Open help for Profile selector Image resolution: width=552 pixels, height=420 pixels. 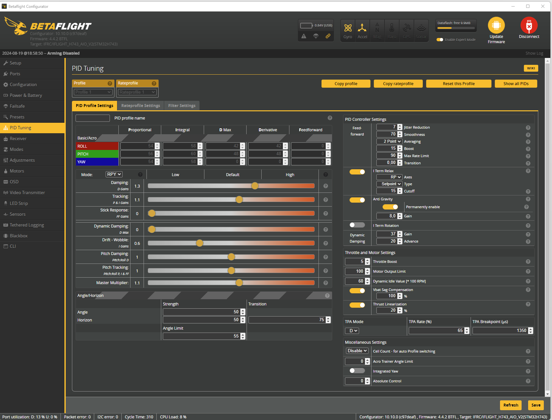[110, 83]
